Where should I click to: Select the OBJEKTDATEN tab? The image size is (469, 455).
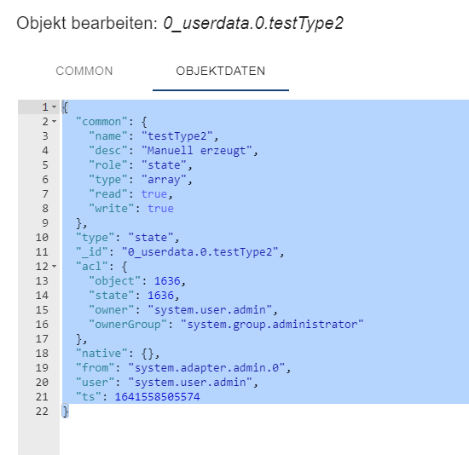pos(221,72)
